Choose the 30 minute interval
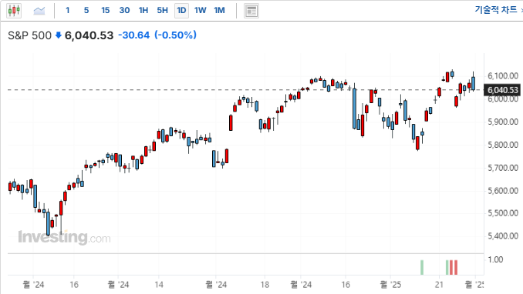The width and height of the screenshot is (523, 294). [124, 10]
